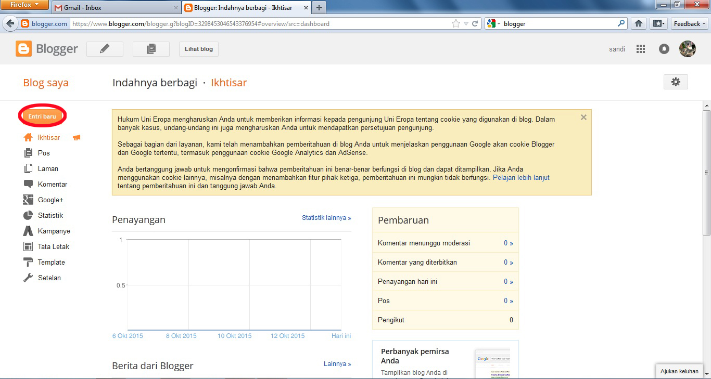Click the Pos document icon

tap(28, 153)
